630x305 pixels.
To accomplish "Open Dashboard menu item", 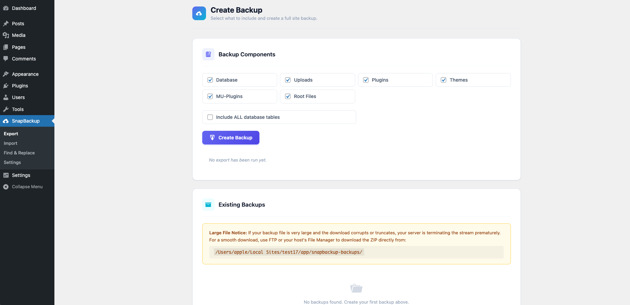I will pos(27,8).
